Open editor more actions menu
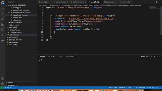The image size is (162, 91). 159,2
